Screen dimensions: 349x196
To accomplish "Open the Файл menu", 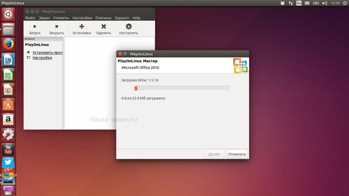I will tap(30, 18).
